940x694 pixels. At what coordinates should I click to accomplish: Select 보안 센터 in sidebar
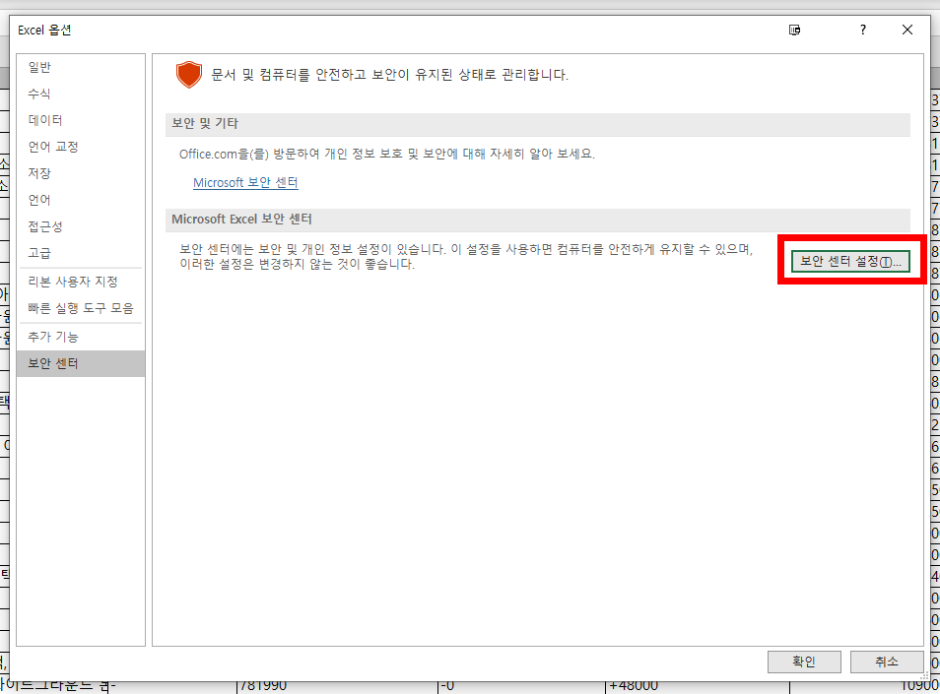point(81,363)
